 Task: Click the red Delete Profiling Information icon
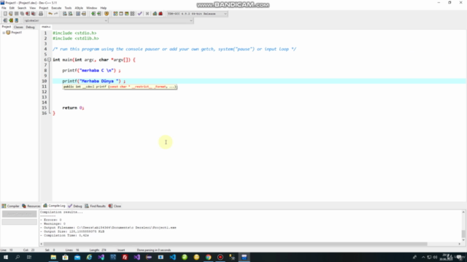point(161,14)
